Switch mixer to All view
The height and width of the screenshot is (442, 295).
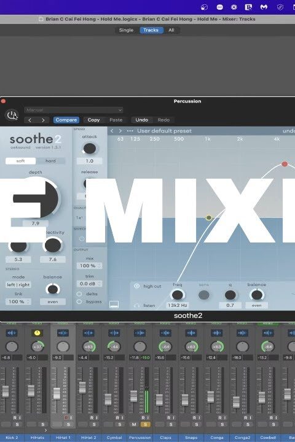pyautogui.click(x=171, y=30)
